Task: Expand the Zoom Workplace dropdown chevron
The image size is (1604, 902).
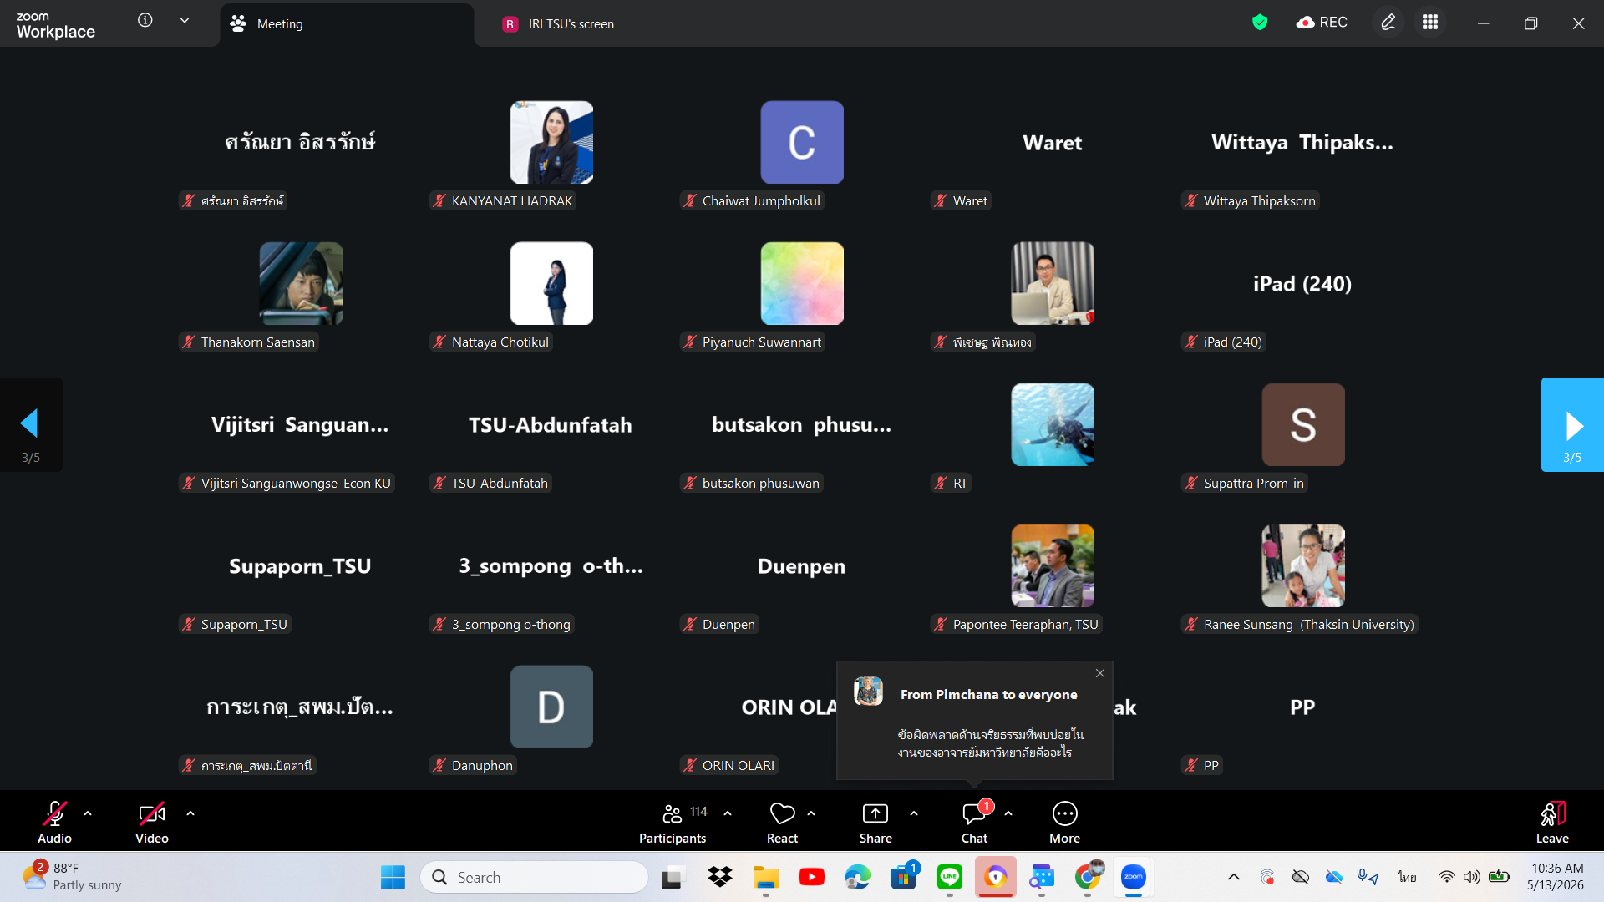Action: pos(185,21)
